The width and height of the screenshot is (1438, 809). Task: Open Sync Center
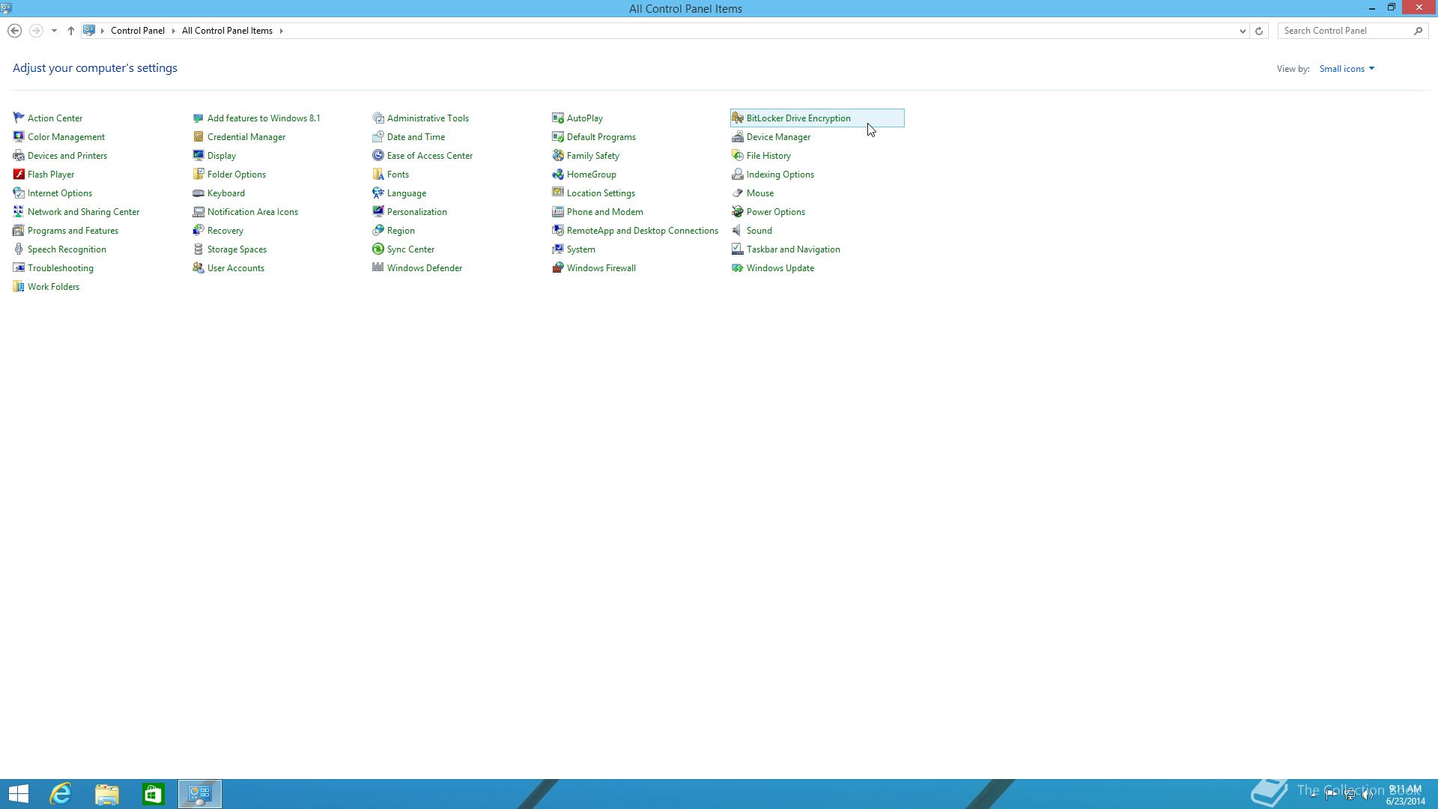pos(410,249)
